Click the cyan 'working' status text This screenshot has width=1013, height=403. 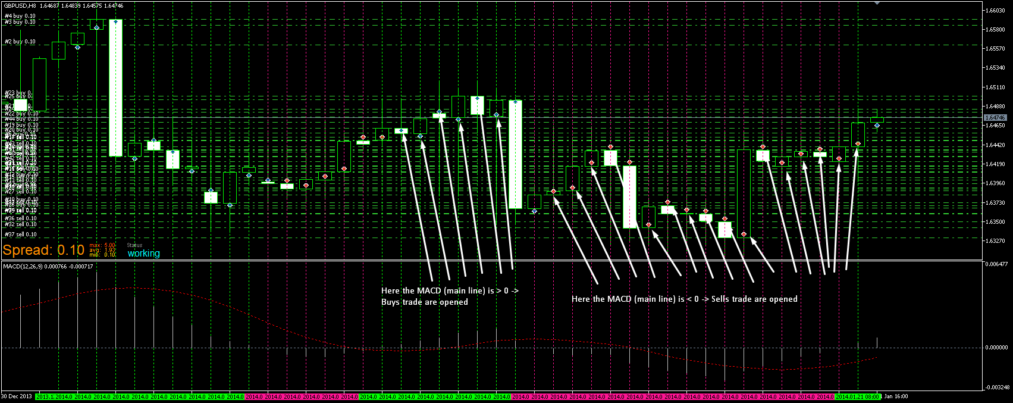[x=144, y=254]
